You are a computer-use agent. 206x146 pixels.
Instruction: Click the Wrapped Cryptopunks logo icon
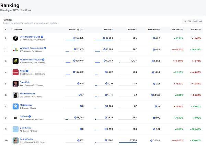tap(15, 49)
